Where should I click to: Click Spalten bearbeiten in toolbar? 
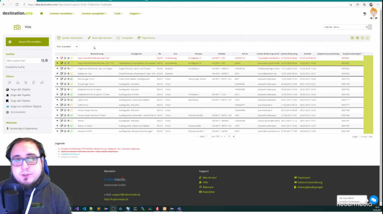coord(70,38)
